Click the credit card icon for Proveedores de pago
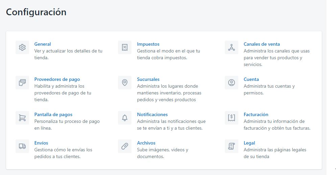 (x=22, y=83)
